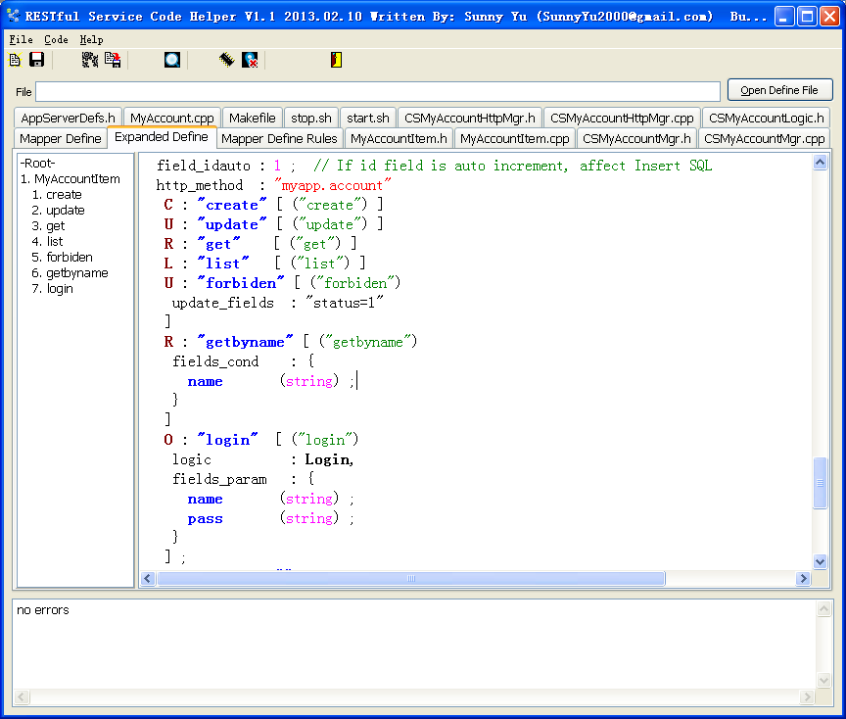The width and height of the screenshot is (846, 719).
Task: Open the Code menu
Action: 56,39
